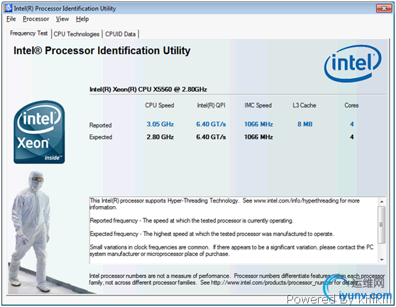
Task: Click the reported CPU speed 3.05 GHz
Action: click(160, 124)
